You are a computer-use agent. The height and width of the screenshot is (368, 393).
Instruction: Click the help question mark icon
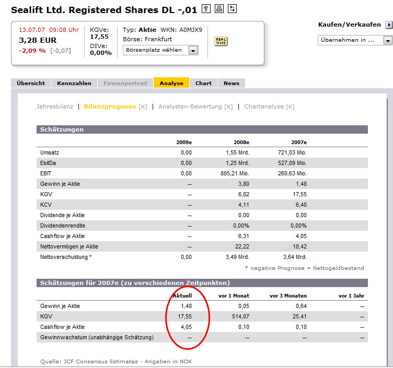(x=206, y=9)
